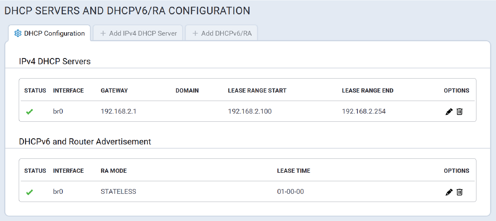Select lease range start 192.168.2.100
This screenshot has width=496, height=221.
coord(250,111)
